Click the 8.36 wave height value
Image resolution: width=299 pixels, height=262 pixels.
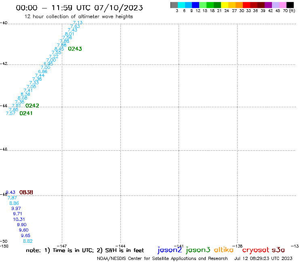pos(25,94)
